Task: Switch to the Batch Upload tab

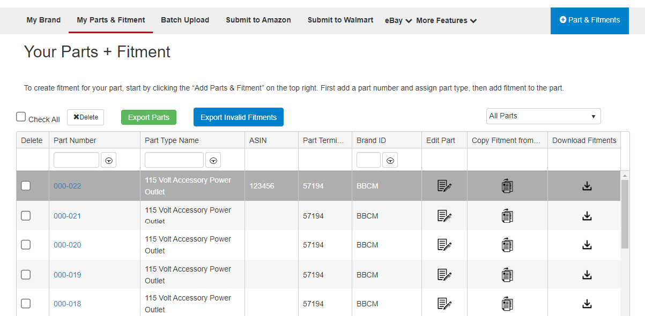Action: pos(185,20)
